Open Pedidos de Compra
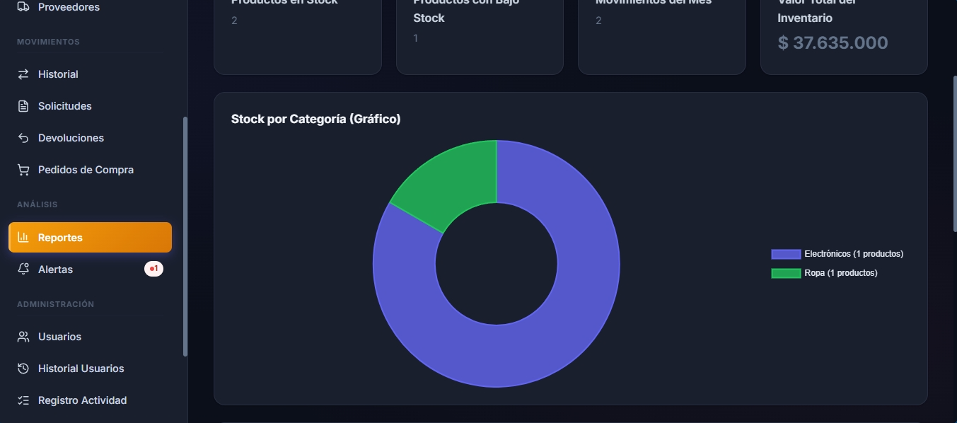This screenshot has height=423, width=957. click(90, 170)
